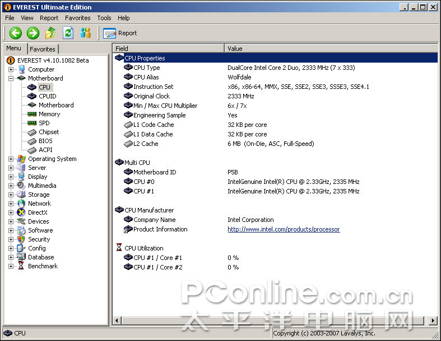The height and width of the screenshot is (341, 441).
Task: Click the Memory module icon in the tree
Action: pyautogui.click(x=32, y=114)
